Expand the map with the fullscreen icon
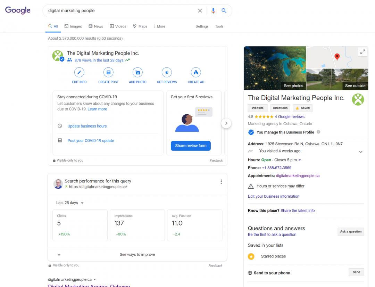Image resolution: width=375 pixels, height=287 pixels. point(362,52)
